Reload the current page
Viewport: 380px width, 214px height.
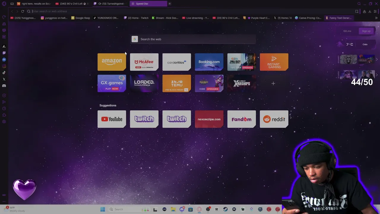click(23, 11)
